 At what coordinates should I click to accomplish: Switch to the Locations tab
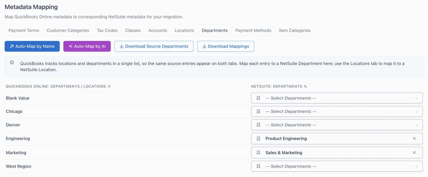[184, 30]
